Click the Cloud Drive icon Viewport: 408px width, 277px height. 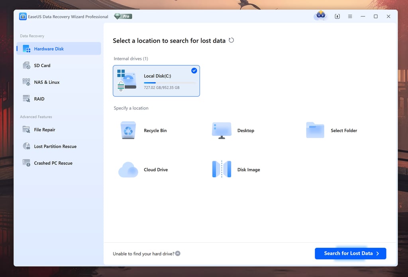(128, 170)
